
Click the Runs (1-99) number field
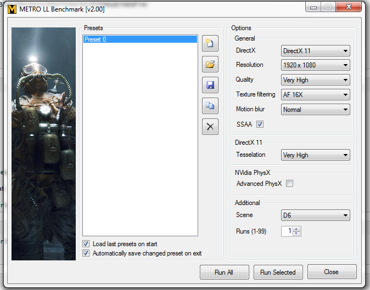[287, 231]
